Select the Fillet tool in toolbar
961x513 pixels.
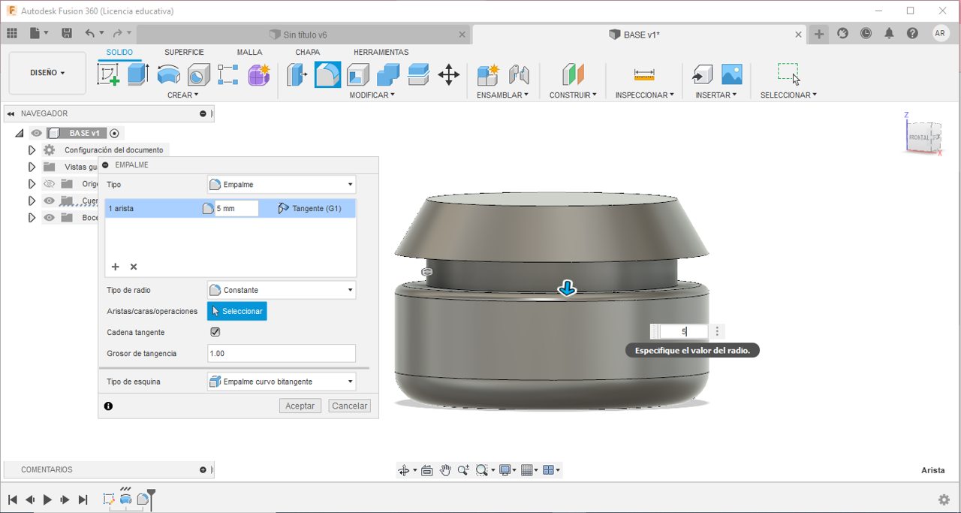tap(327, 74)
